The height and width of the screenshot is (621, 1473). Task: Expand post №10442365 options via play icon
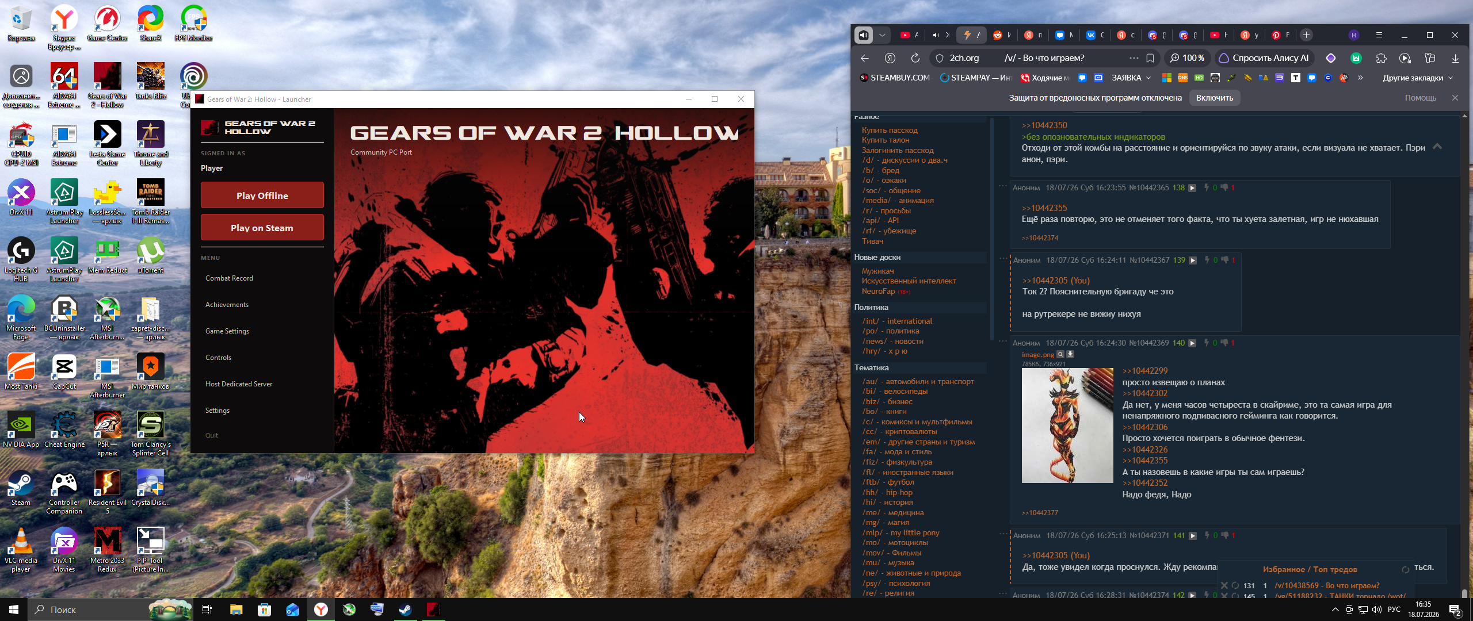tap(1192, 188)
